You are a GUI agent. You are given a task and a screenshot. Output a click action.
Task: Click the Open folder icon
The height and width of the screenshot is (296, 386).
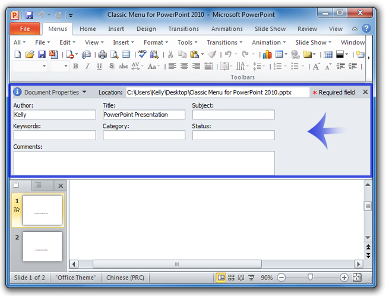tap(30, 54)
